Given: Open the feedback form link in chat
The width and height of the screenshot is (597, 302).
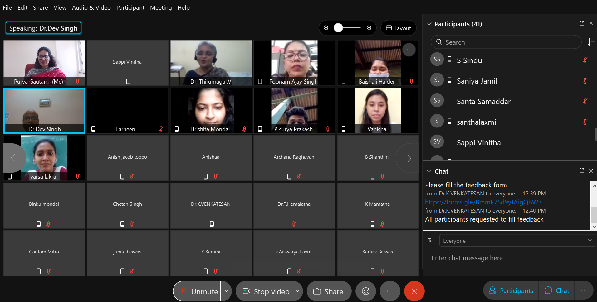Looking at the screenshot, I should point(483,202).
